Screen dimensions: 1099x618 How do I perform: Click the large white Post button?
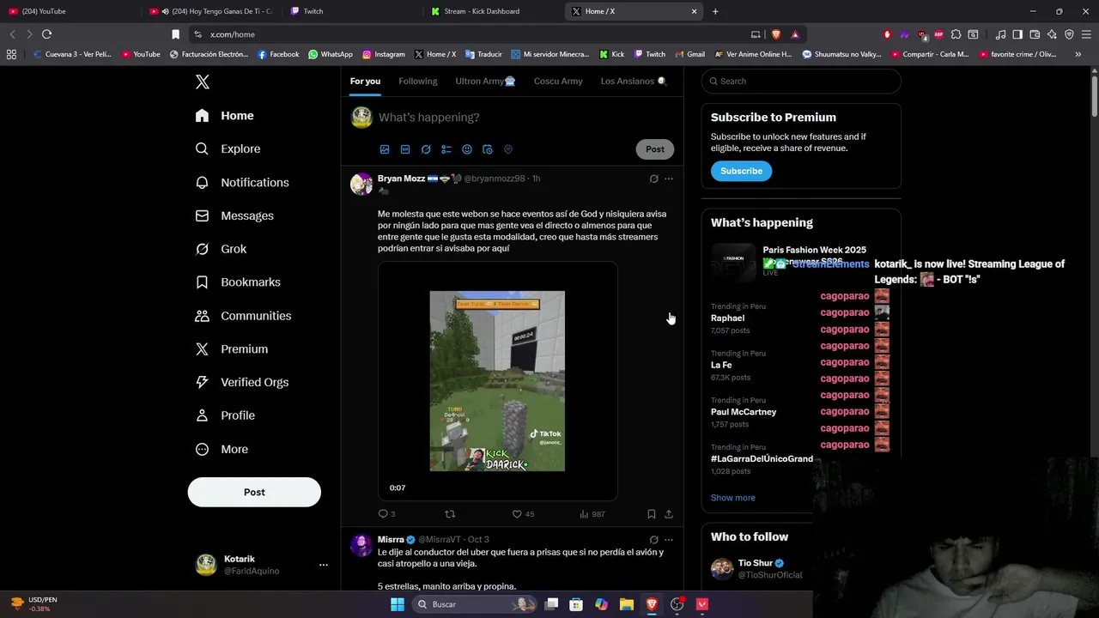(x=254, y=492)
